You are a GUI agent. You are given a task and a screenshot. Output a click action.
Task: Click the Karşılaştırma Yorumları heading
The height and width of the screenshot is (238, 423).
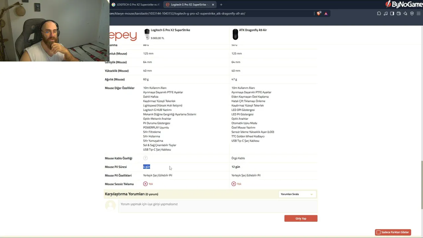click(x=125, y=194)
